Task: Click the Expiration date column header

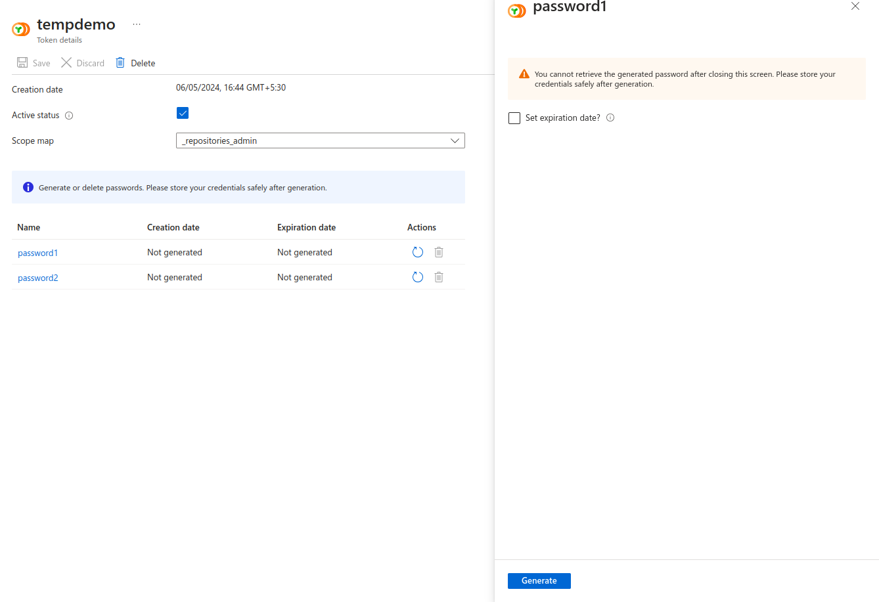Action: [306, 227]
